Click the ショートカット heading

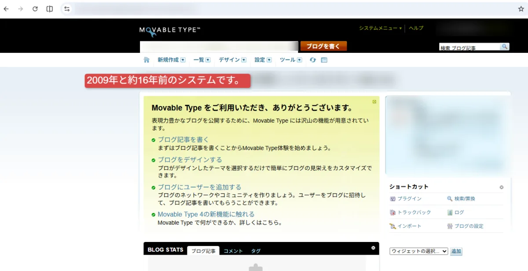(x=409, y=187)
